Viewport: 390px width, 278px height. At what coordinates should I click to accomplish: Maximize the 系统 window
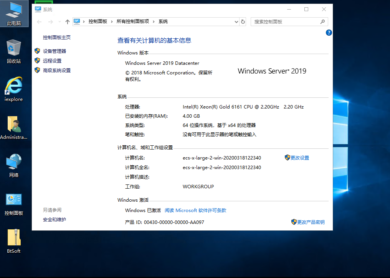coord(306,10)
